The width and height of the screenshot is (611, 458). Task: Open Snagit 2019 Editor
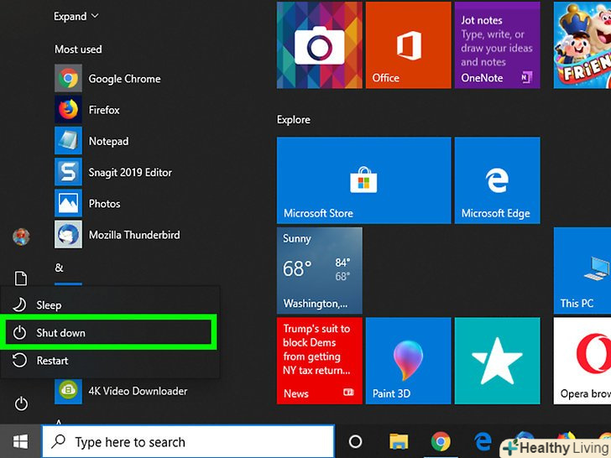coord(129,172)
